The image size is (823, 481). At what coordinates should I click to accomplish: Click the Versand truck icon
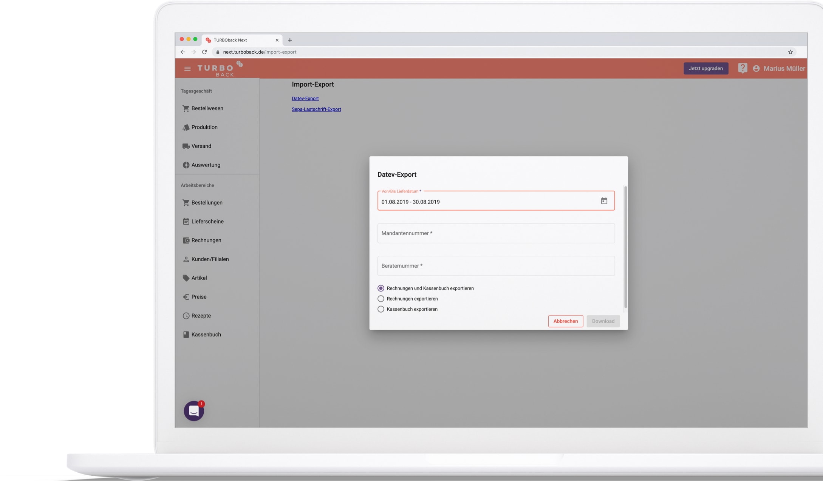tap(186, 146)
